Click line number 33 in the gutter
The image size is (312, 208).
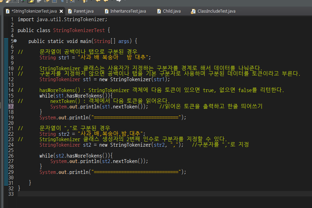[x=11, y=194]
